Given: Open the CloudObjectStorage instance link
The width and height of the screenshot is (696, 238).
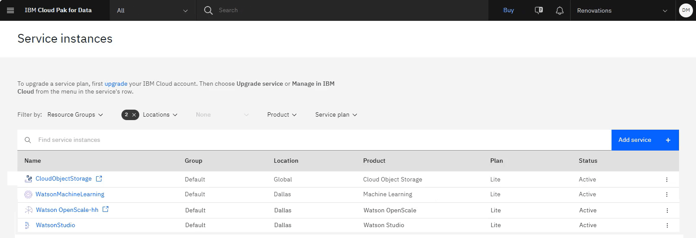Looking at the screenshot, I should (64, 179).
